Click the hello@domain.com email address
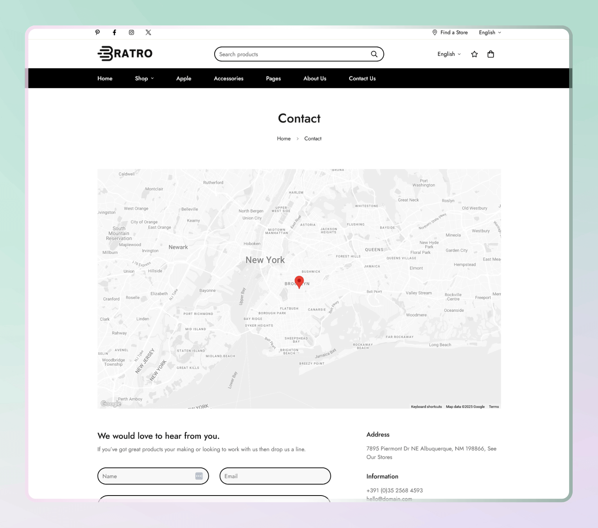 [x=389, y=499]
